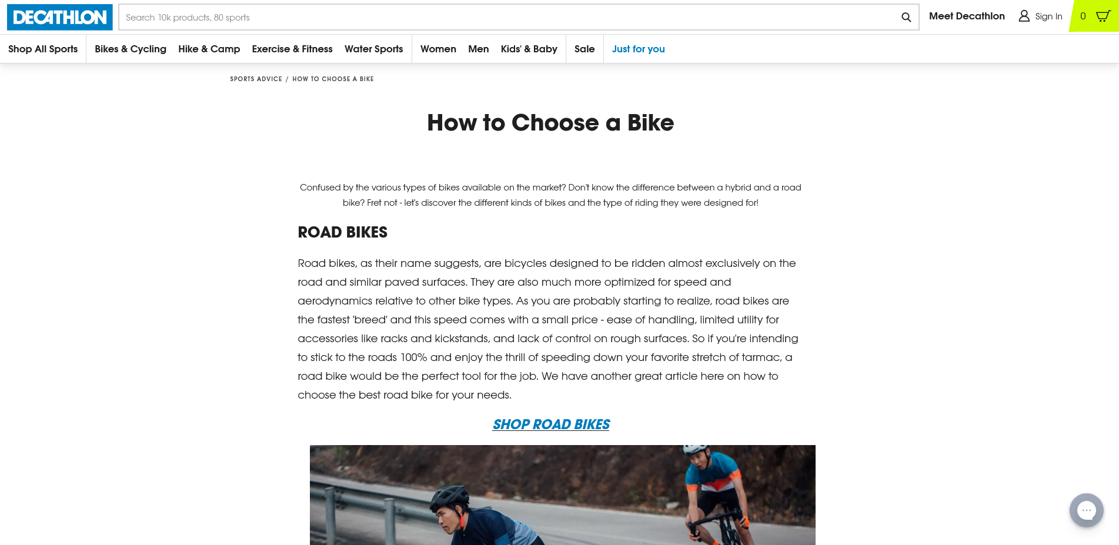1119x545 pixels.
Task: Select Exercise & Fitness category
Action: click(x=292, y=49)
